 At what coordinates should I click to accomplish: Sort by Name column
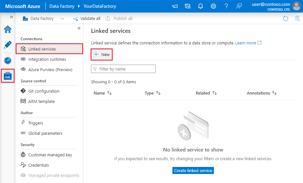coord(103,93)
